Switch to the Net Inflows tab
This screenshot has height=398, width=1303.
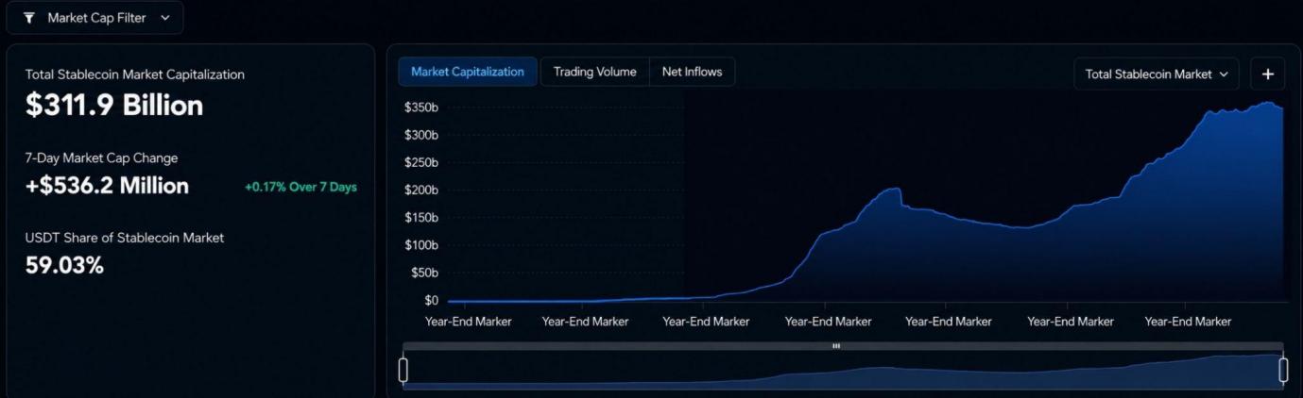[693, 72]
